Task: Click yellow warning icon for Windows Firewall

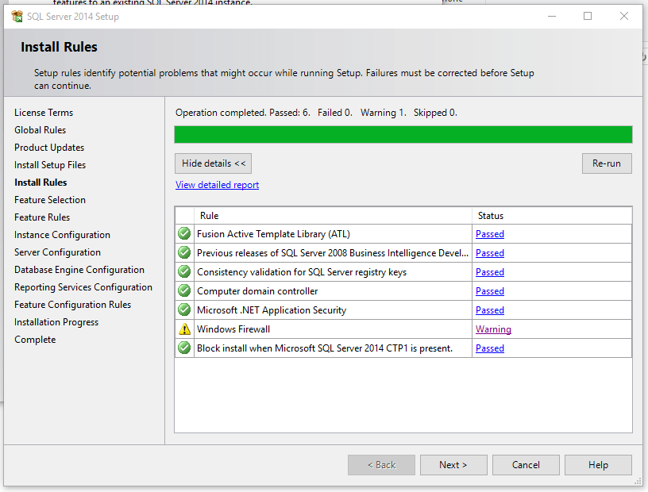Action: pyautogui.click(x=184, y=329)
